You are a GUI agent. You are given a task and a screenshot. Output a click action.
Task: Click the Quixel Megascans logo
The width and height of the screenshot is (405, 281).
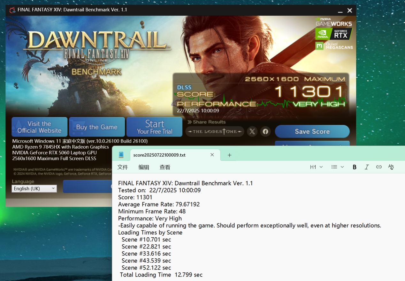pyautogui.click(x=334, y=46)
